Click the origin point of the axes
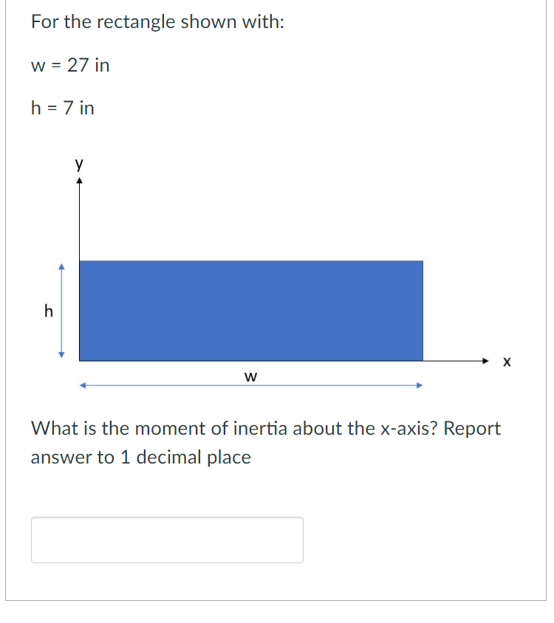Image resolution: width=554 pixels, height=623 pixels. (x=80, y=362)
